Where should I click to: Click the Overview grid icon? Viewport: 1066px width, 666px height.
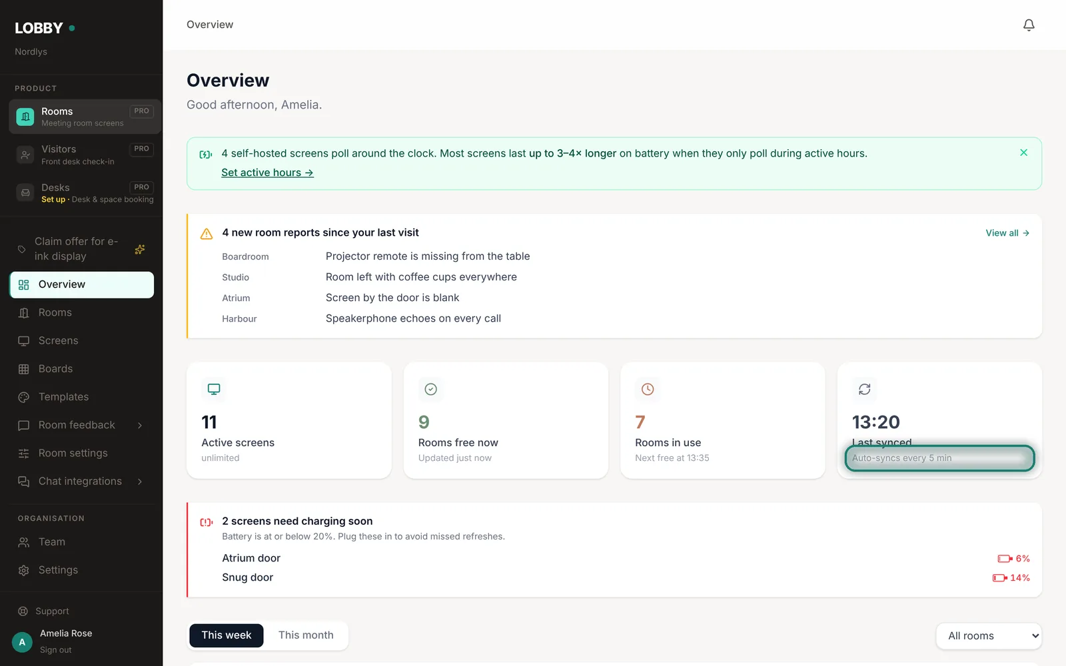(x=24, y=285)
